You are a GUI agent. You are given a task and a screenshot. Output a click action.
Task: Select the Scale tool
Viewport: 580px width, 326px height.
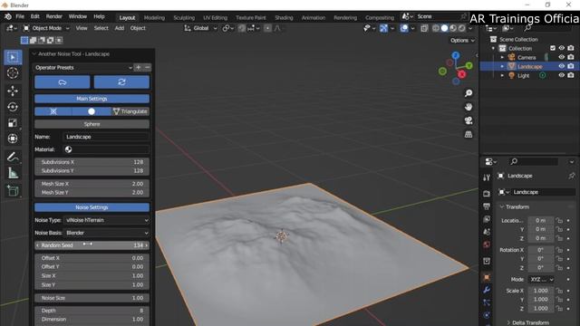tap(13, 123)
